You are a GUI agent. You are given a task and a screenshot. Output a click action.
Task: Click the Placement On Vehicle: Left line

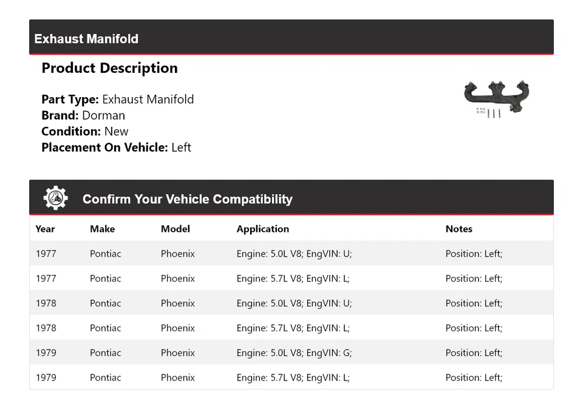[x=116, y=147]
